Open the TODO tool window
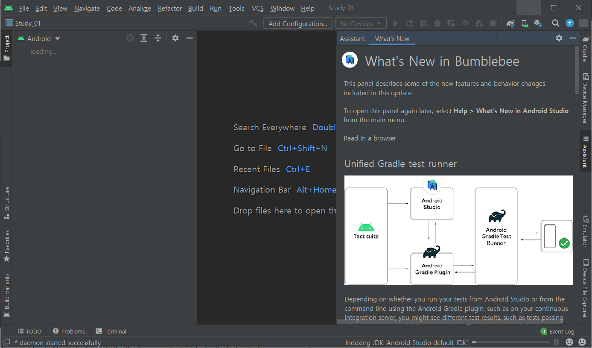This screenshot has width=592, height=348. click(x=29, y=331)
